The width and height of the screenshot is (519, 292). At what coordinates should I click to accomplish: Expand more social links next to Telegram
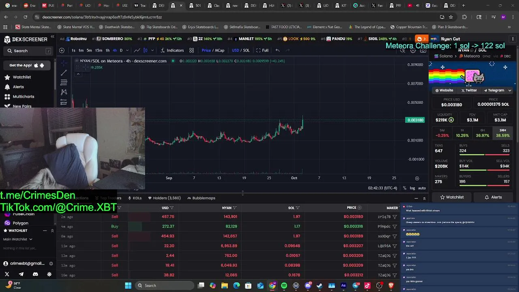point(510,90)
